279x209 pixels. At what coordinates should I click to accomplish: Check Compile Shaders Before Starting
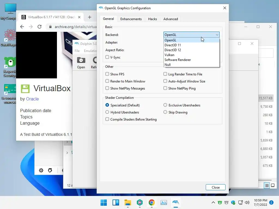(x=107, y=119)
